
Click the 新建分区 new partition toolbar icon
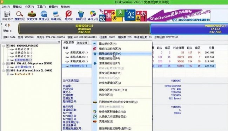click(x=56, y=15)
